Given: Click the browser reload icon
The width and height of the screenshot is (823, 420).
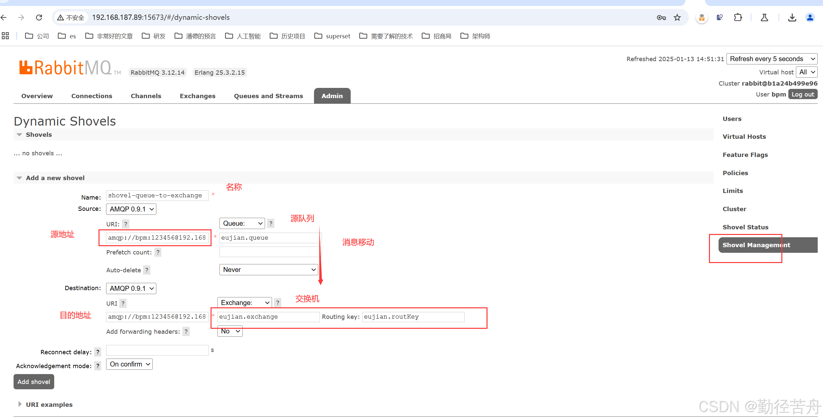Looking at the screenshot, I should [39, 18].
